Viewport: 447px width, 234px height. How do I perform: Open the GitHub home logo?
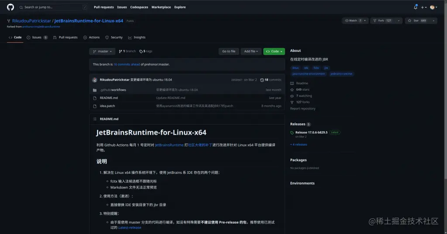(10, 7)
